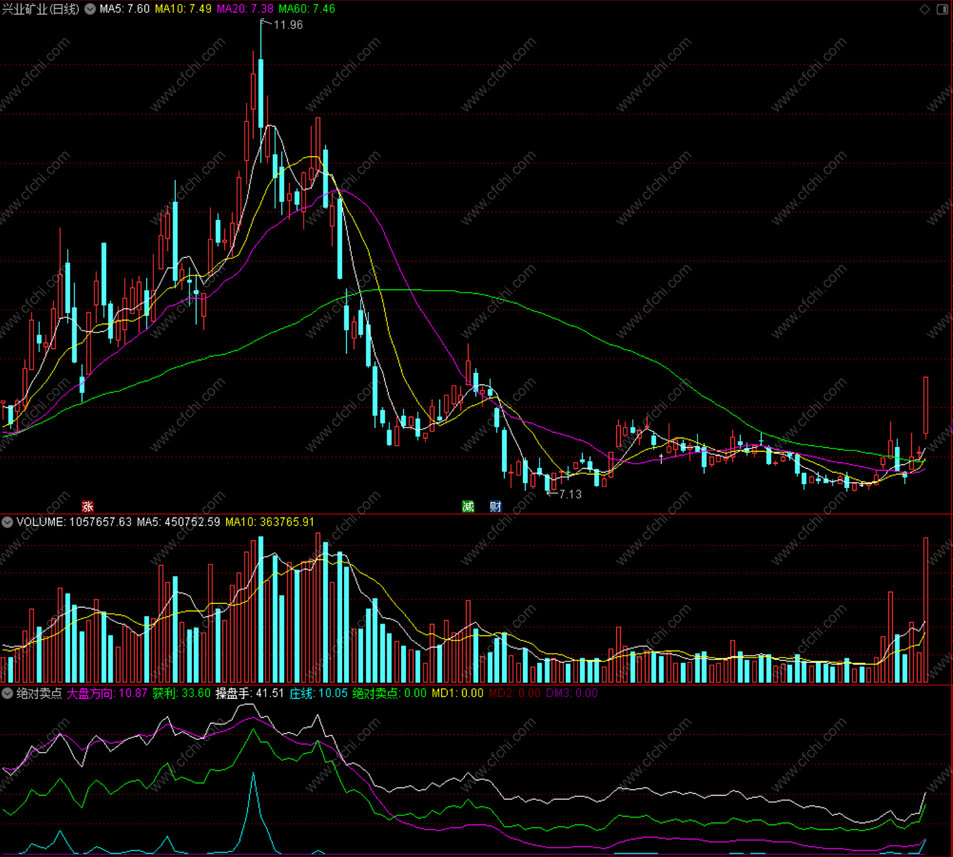Select the MA5: 7.60 label in main chart

pos(125,9)
